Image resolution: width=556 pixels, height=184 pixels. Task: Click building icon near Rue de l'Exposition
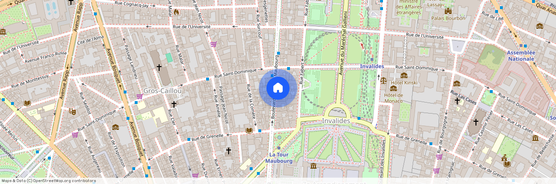(115, 127)
